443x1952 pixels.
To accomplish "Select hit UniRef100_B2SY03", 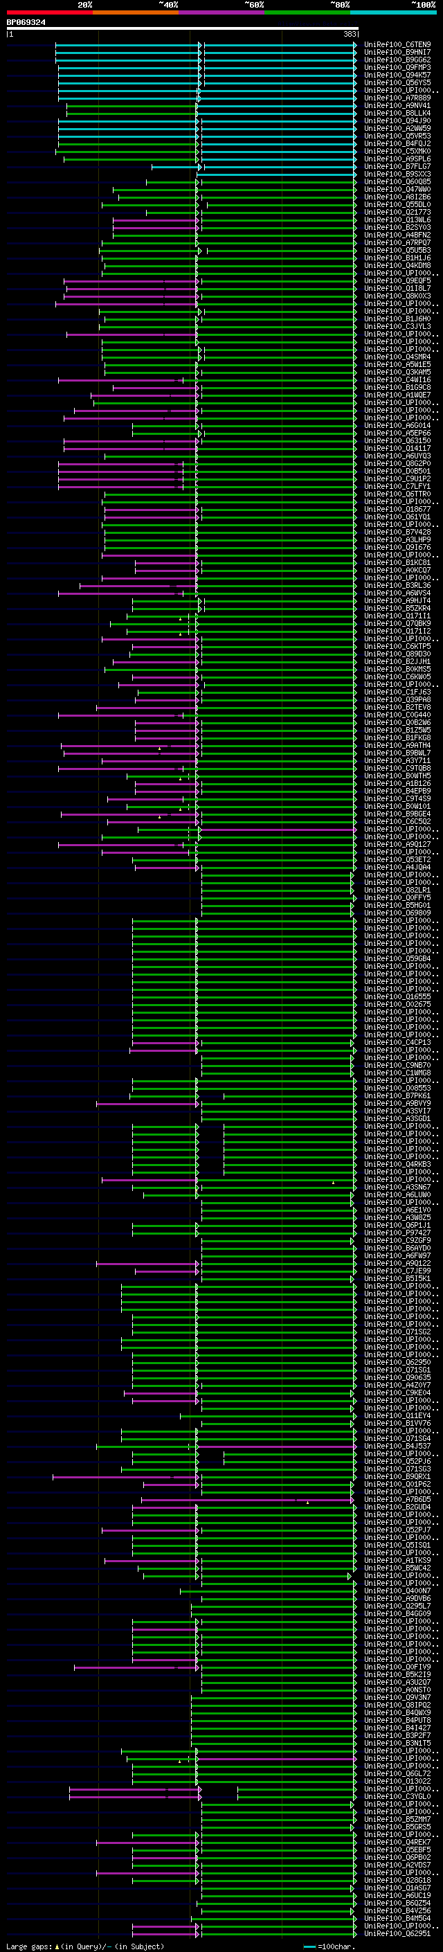I will tap(397, 227).
